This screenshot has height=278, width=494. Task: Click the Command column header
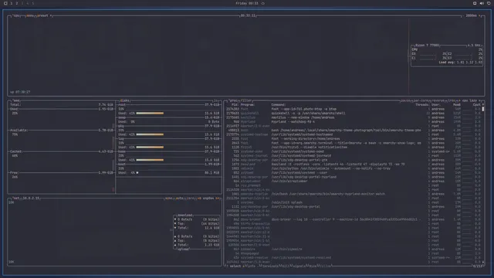279,105
